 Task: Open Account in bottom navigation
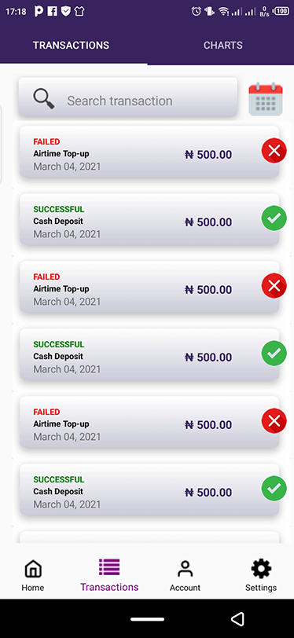(x=185, y=575)
